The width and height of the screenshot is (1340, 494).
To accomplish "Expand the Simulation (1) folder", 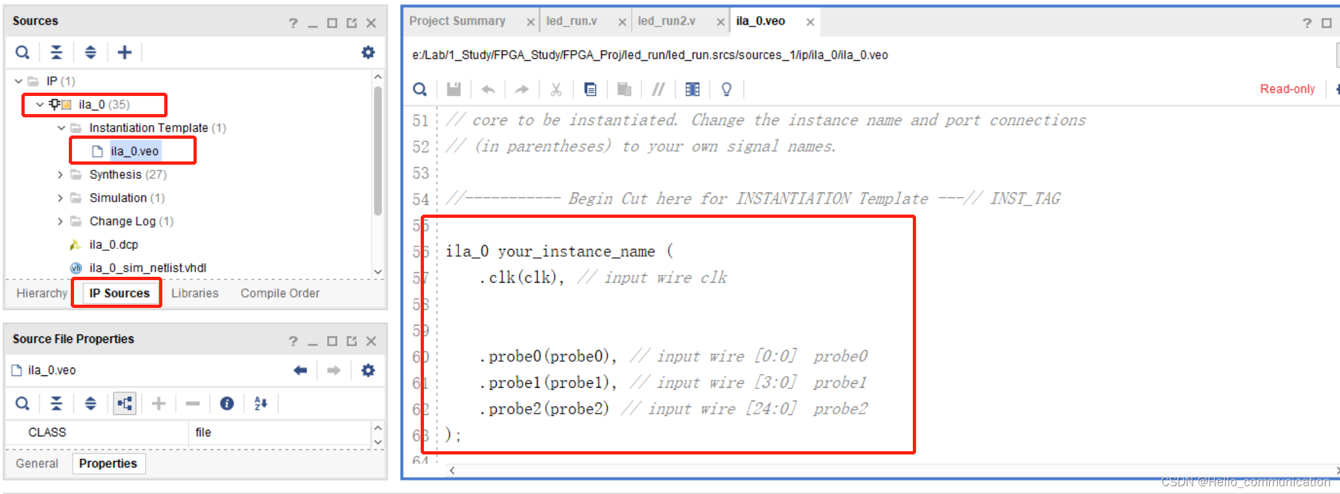I will [x=60, y=198].
